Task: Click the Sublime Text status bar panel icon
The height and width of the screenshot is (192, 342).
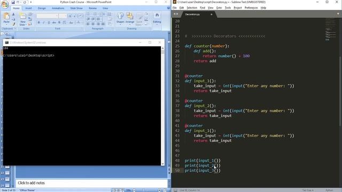Action: (175, 190)
